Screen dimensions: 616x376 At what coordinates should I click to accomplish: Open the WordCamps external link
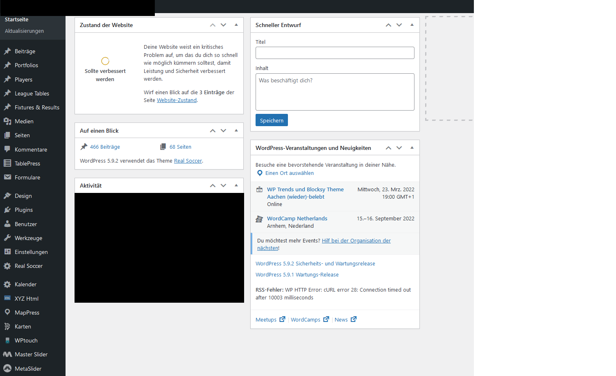pyautogui.click(x=310, y=320)
